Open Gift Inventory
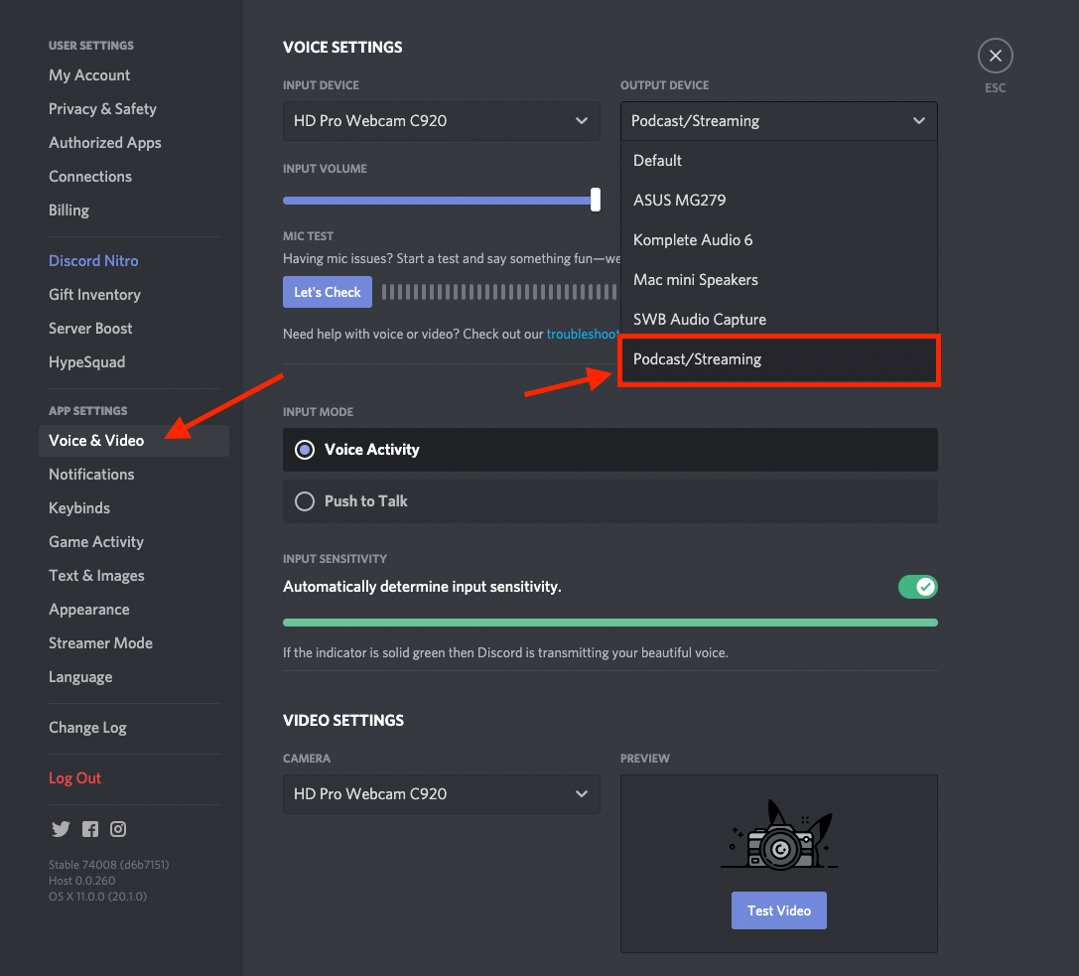Screen dimensions: 1079x976 (x=94, y=295)
